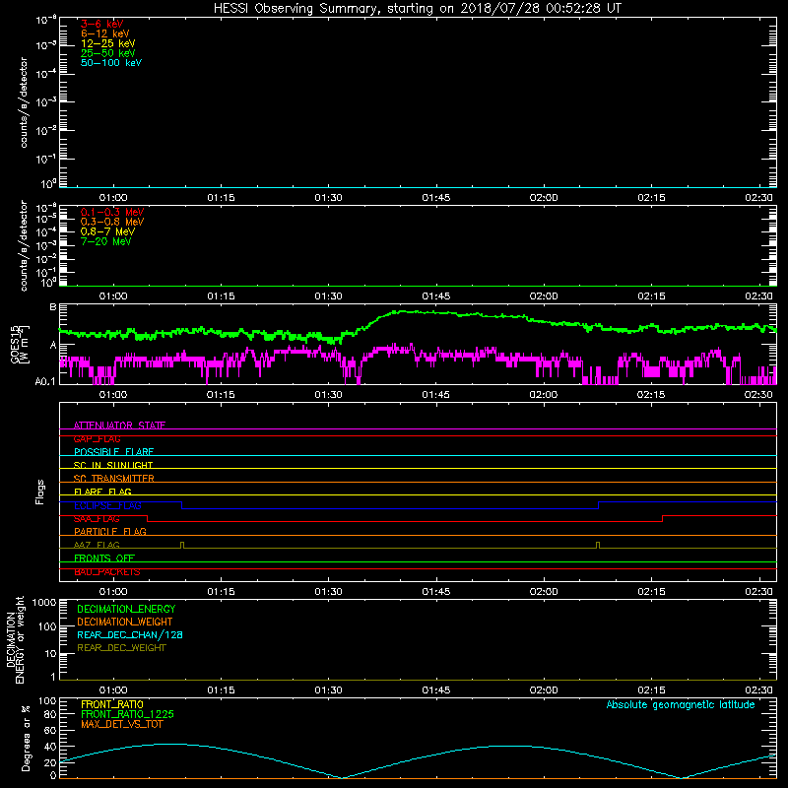The height and width of the screenshot is (788, 788).
Task: Click the Flags vertical axis title
Action: [x=40, y=492]
